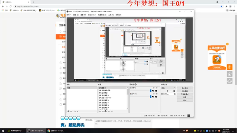The width and height of the screenshot is (237, 133).
Task: Add scene transition with plus icon
Action: coord(167,91)
